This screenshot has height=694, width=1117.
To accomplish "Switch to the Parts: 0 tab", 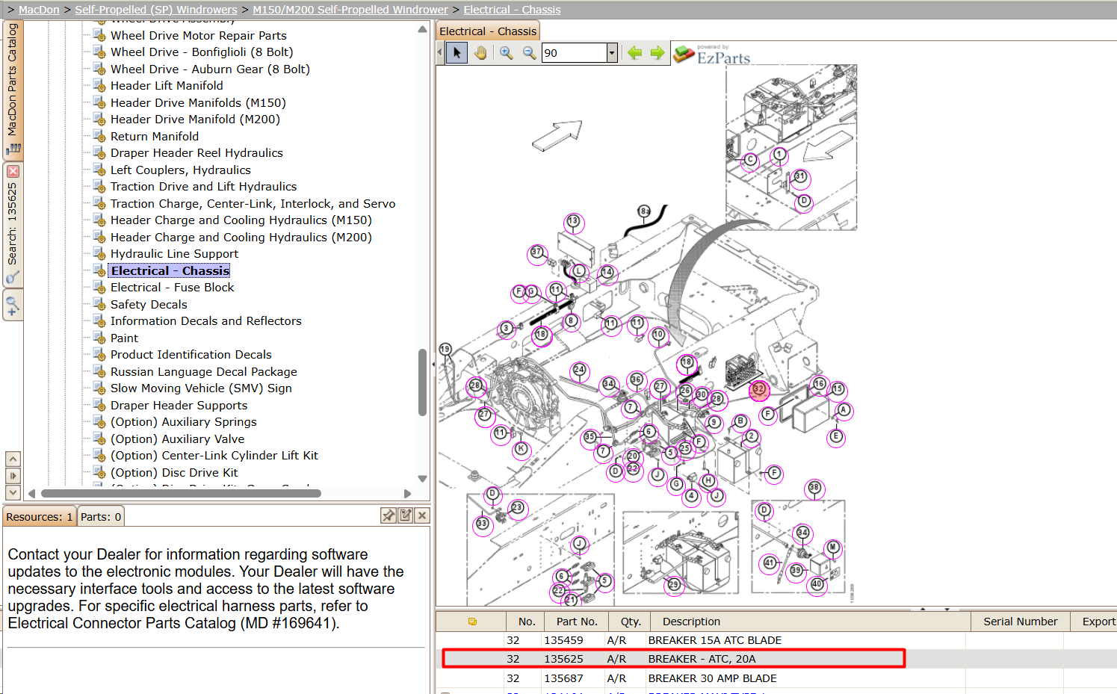I will [x=101, y=517].
